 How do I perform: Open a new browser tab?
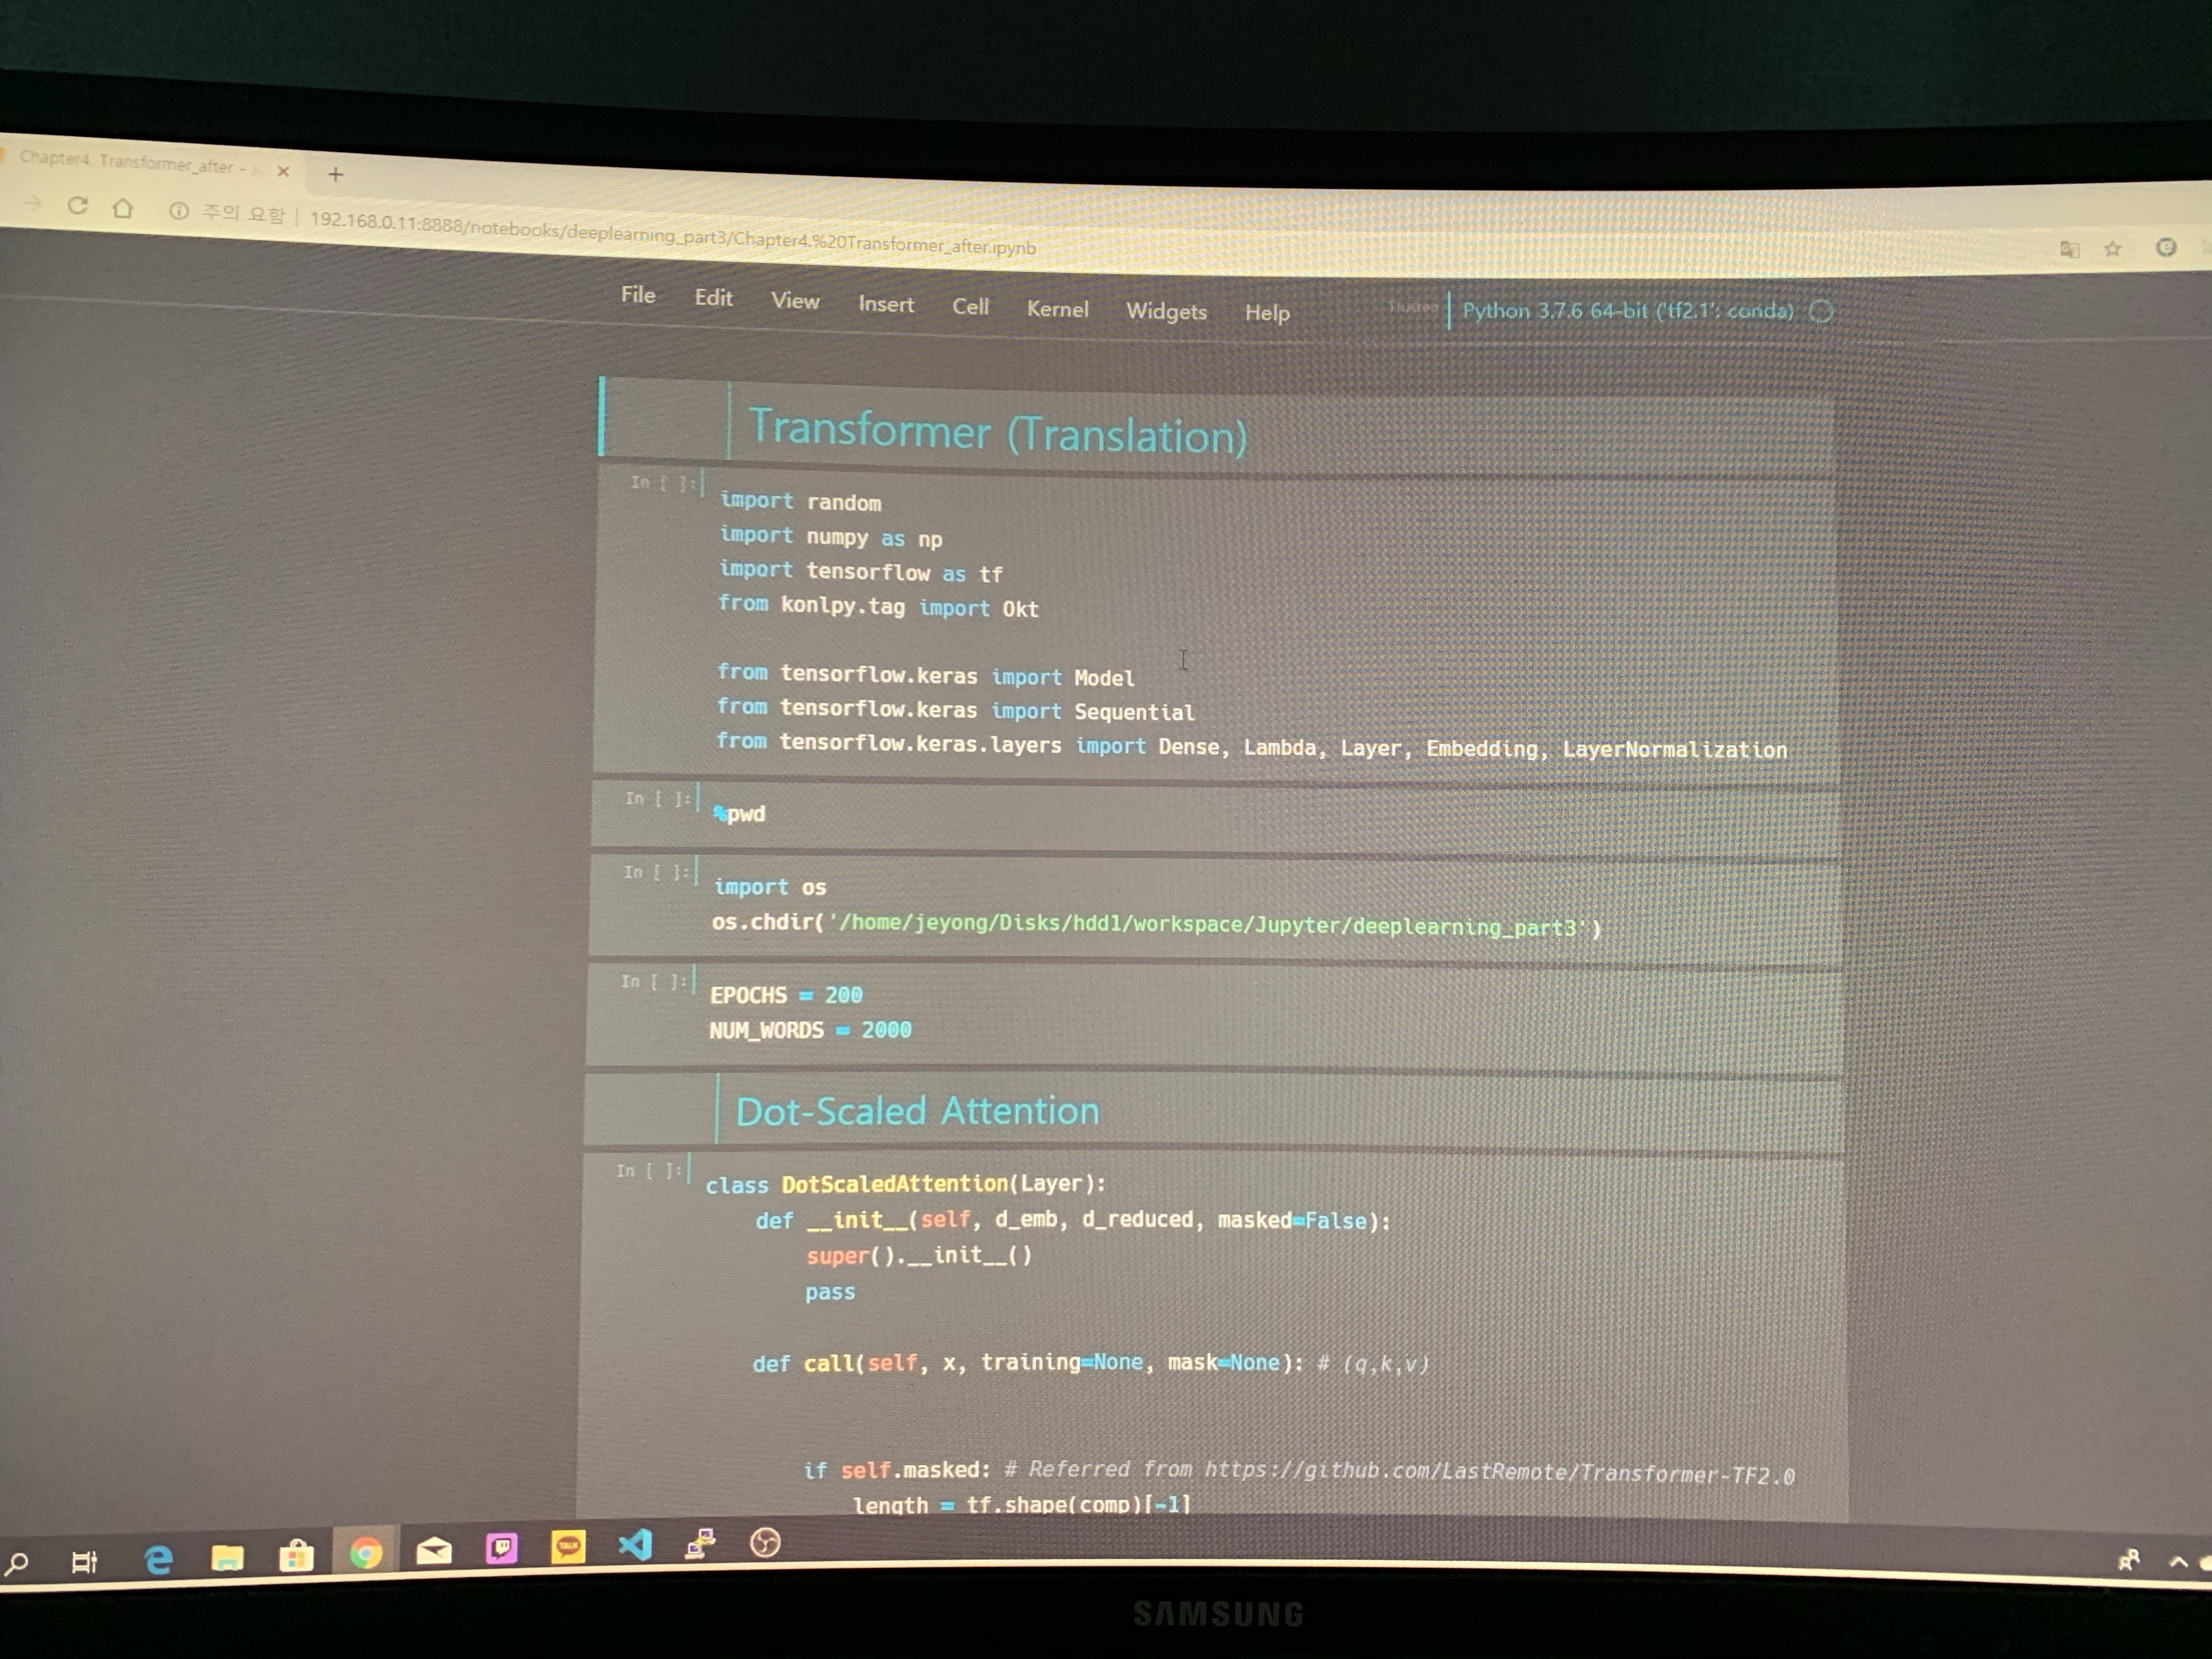click(336, 174)
